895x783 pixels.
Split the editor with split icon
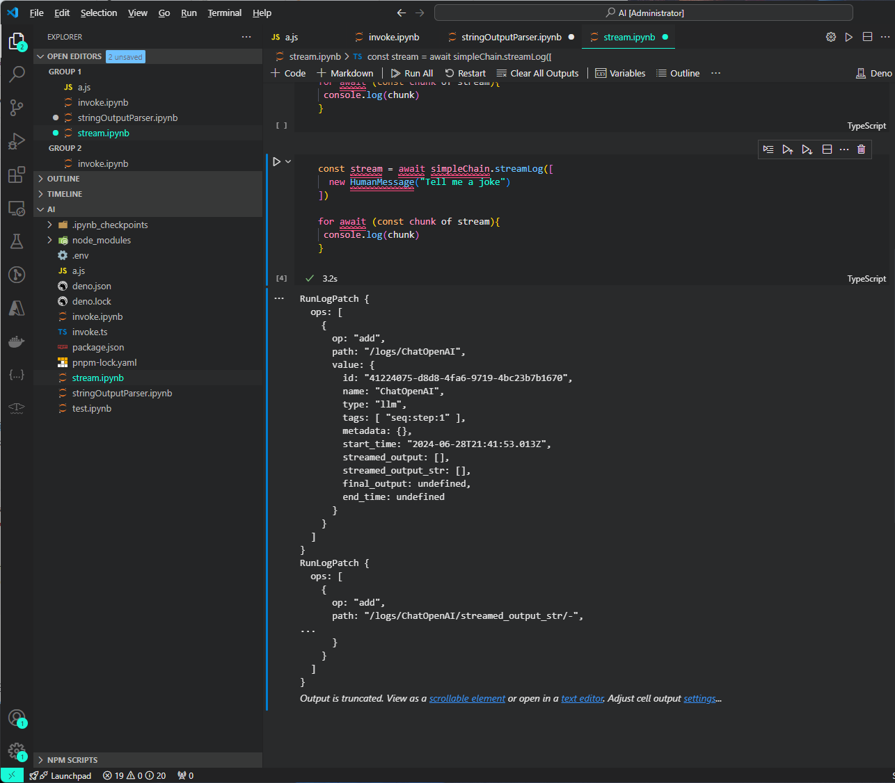(867, 37)
